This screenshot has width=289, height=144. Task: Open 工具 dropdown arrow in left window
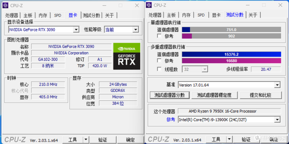pyautogui.click(x=86, y=140)
